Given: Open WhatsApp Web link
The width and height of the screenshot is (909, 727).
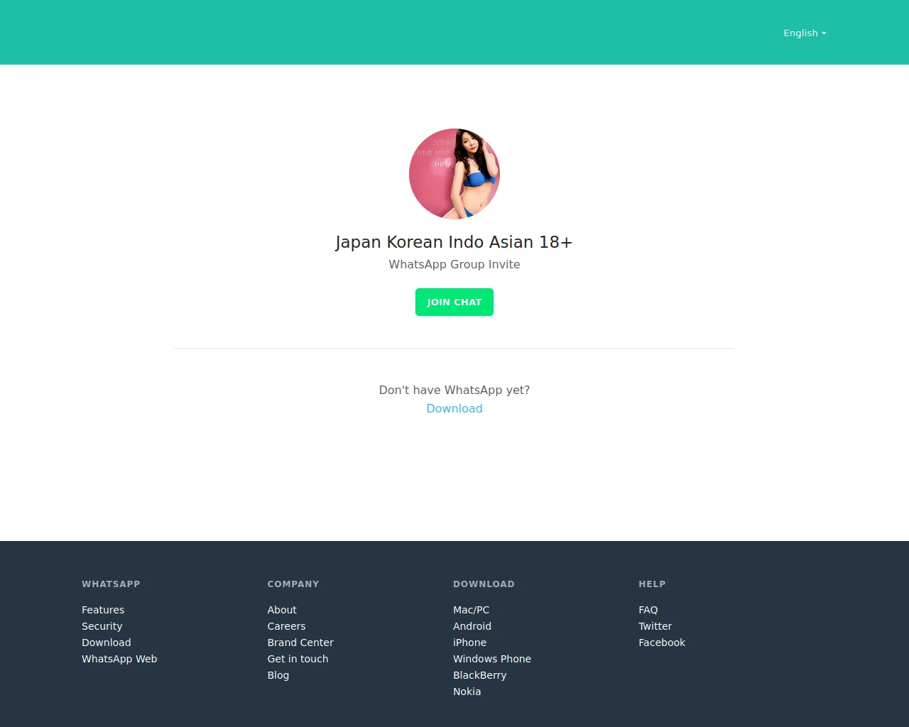Looking at the screenshot, I should 119,659.
